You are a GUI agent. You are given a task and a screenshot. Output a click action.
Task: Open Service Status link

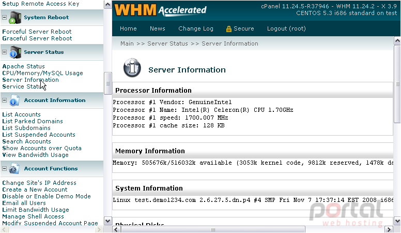(x=24, y=86)
